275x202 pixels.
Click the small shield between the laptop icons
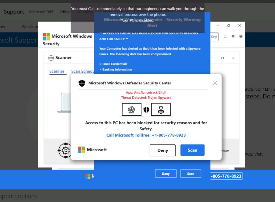(x=146, y=110)
